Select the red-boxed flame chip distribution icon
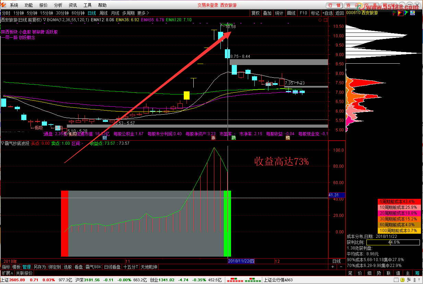 tap(400, 13)
